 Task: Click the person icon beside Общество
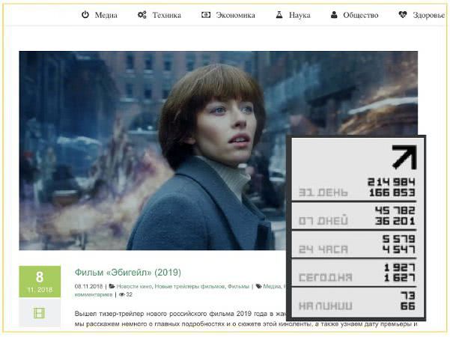click(334, 14)
